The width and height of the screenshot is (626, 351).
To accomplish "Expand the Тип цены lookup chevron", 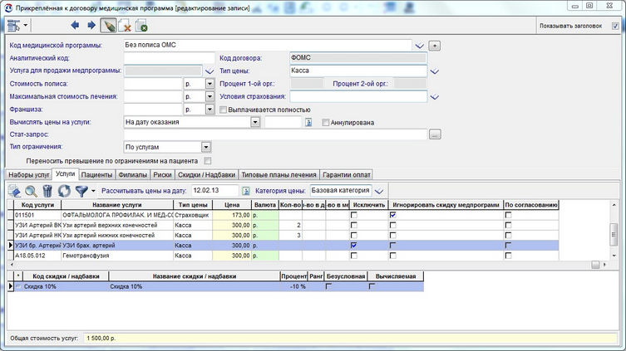I will pos(434,71).
